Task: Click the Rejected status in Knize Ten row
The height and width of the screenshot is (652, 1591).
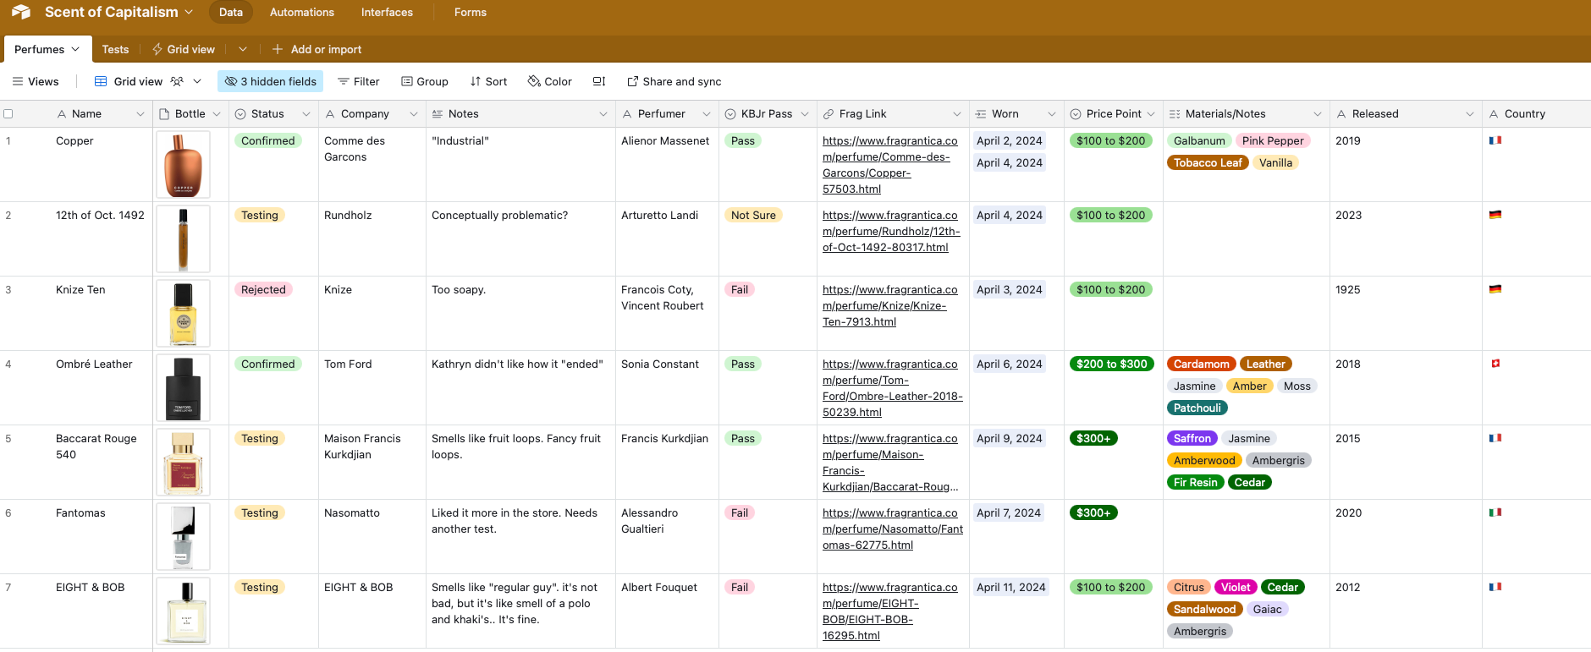Action: [263, 289]
